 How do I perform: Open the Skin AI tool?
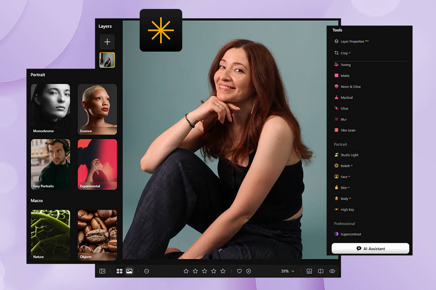pyautogui.click(x=342, y=188)
